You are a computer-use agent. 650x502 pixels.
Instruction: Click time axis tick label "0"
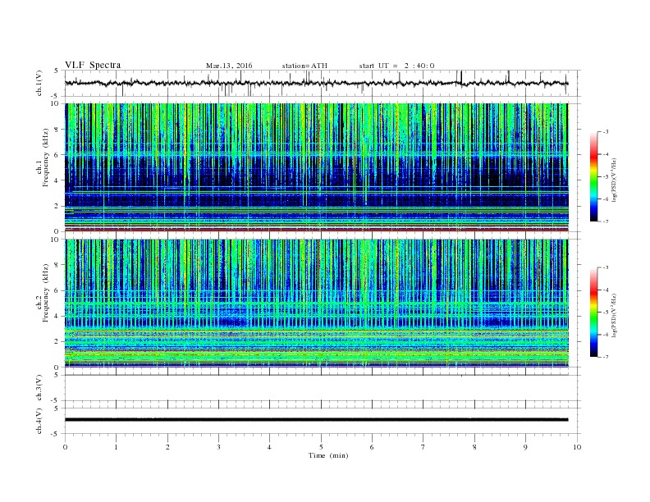[x=65, y=447]
